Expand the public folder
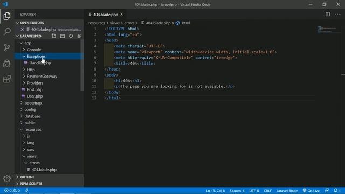This screenshot has width=345, height=194. coord(22,123)
